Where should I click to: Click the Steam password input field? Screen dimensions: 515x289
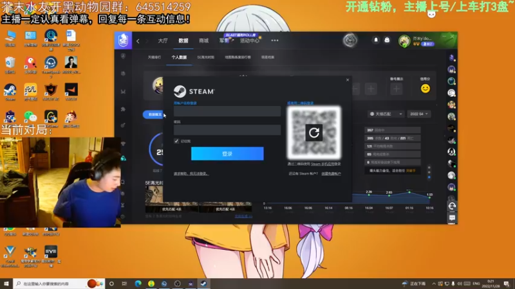(227, 130)
